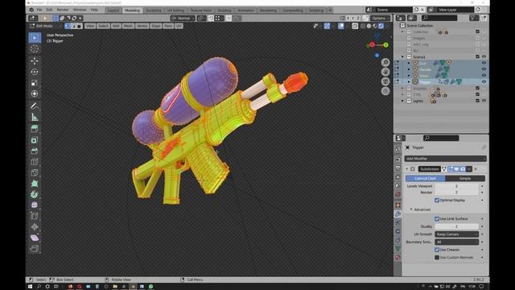Click the Render levels value field
Screen dimensions: 515x290
point(456,192)
